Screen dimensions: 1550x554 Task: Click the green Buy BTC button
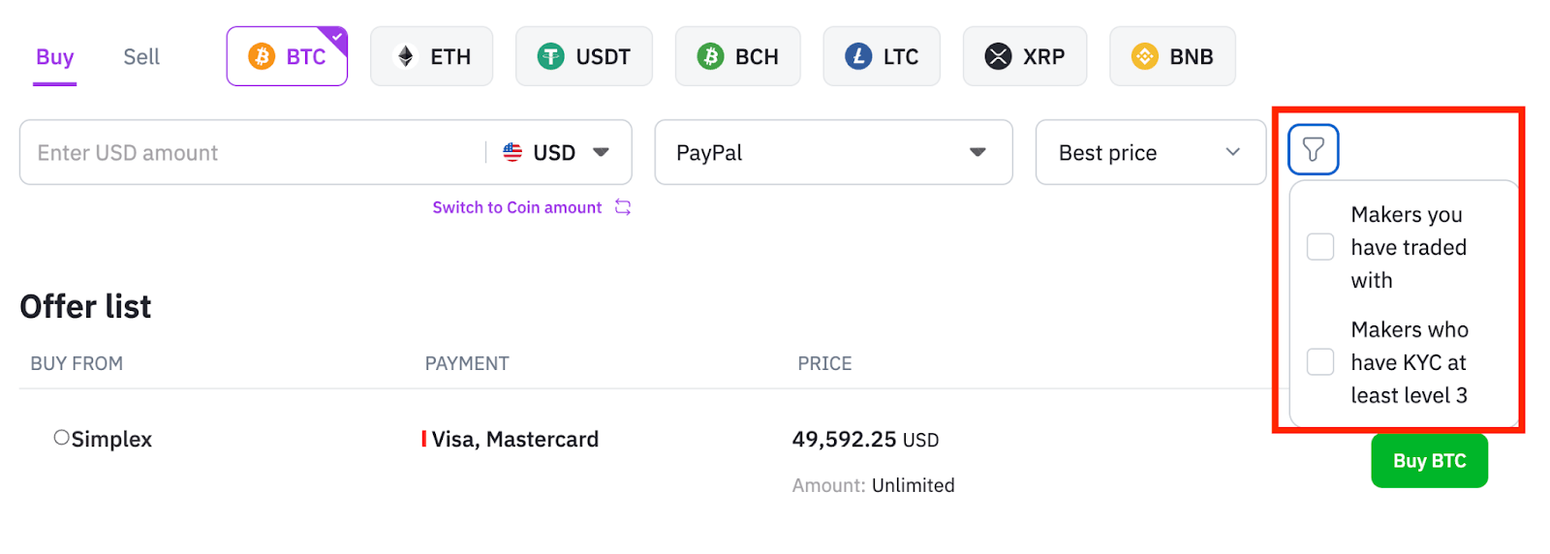[x=1429, y=461]
